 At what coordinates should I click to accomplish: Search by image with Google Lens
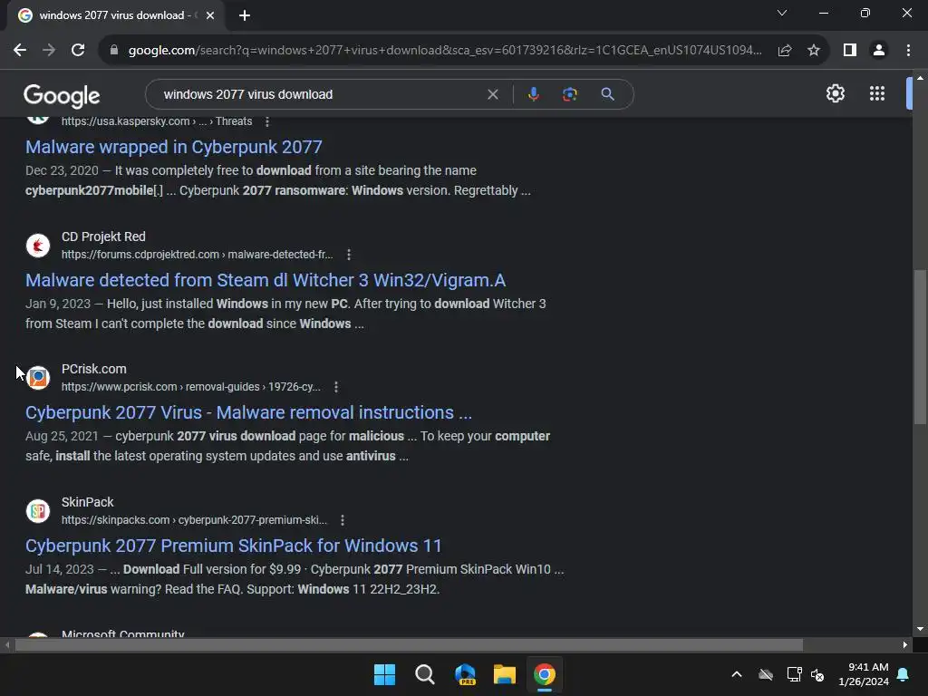570,94
